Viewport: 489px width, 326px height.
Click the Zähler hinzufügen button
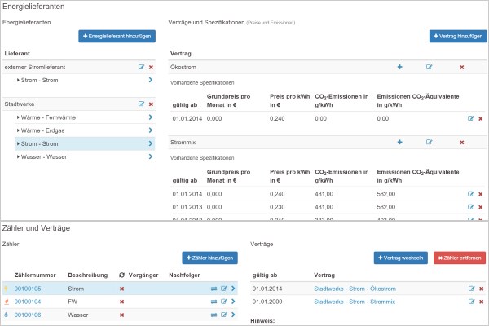pyautogui.click(x=209, y=258)
